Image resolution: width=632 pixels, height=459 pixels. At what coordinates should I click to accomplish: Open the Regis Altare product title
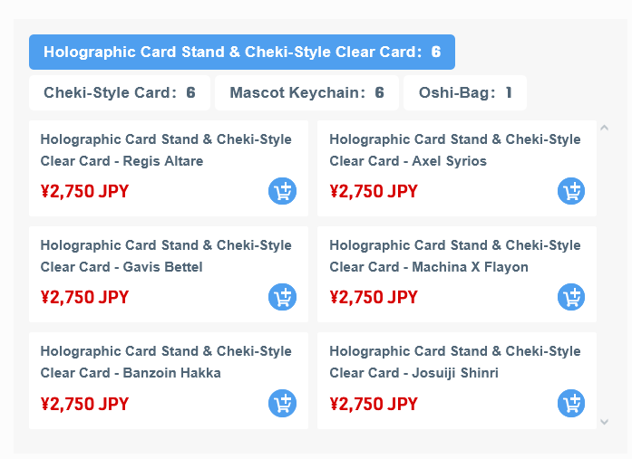tap(166, 150)
